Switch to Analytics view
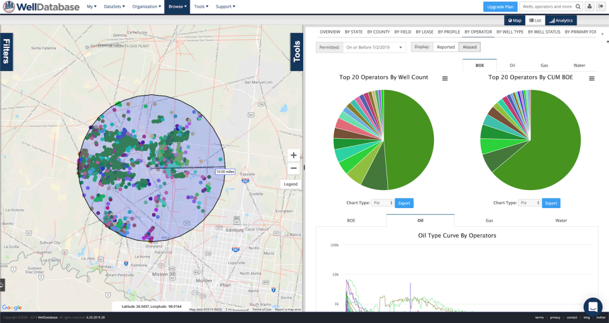Viewport: 609px width, 323px height. (561, 20)
